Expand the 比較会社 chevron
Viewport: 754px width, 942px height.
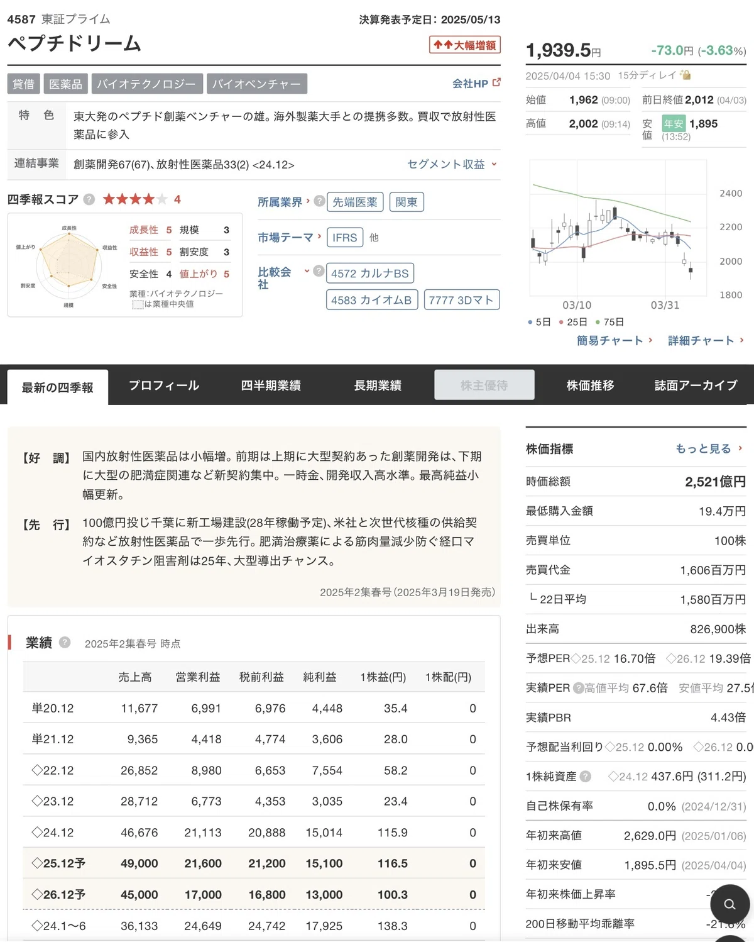coord(307,271)
